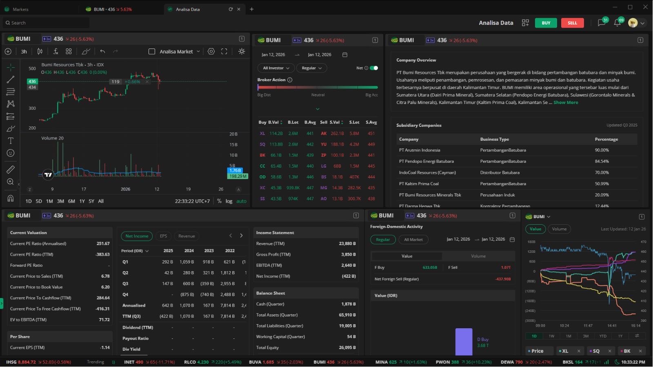Select the trend line drawing tool
Screen dimensions: 653x367
11,80
